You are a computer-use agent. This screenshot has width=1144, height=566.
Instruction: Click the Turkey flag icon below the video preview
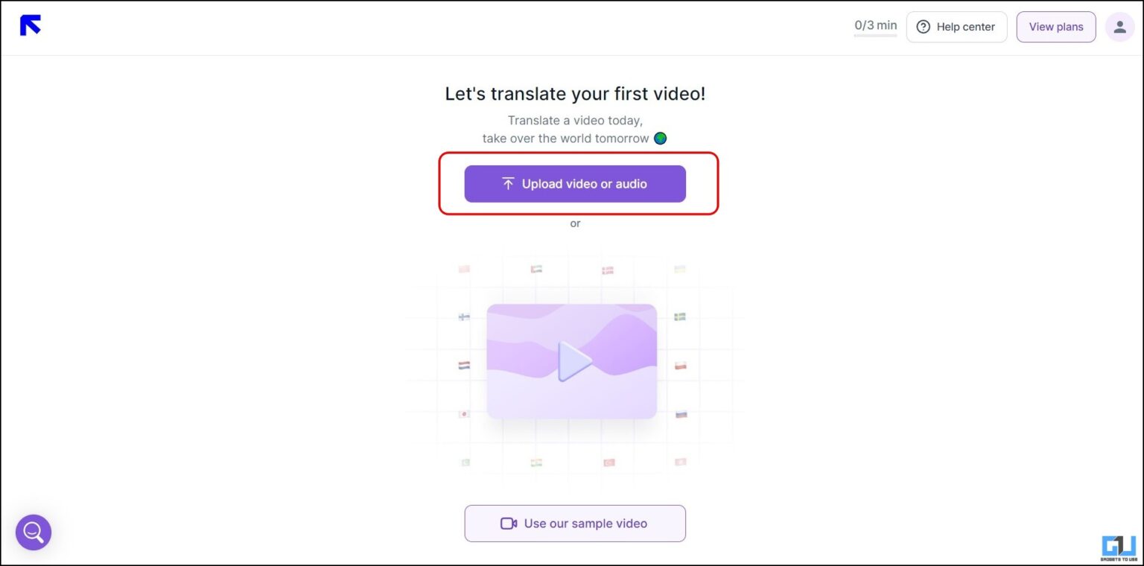(608, 462)
